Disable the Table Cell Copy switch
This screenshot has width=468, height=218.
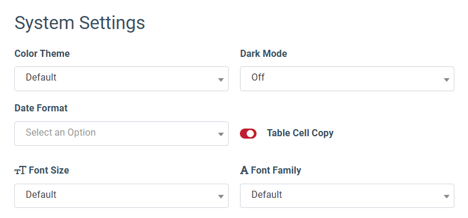(x=248, y=133)
